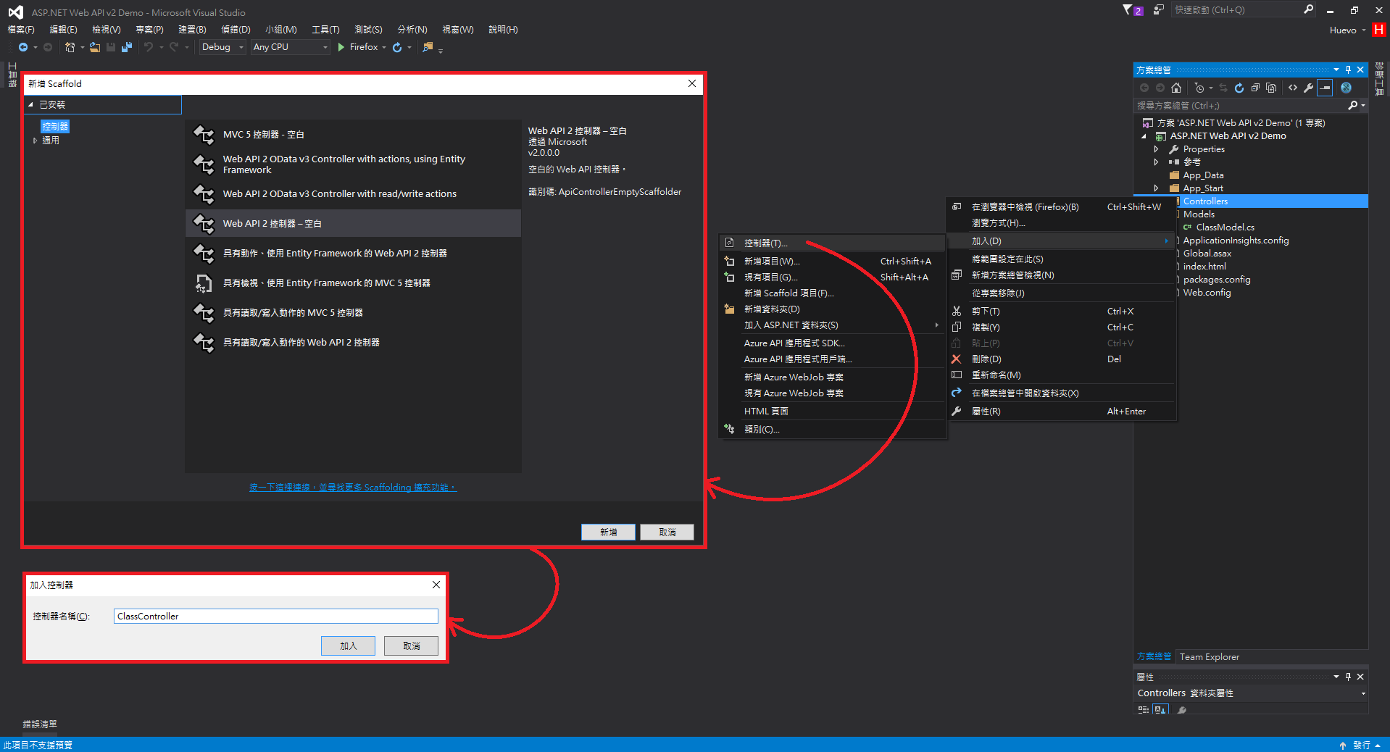Click the Open File folder toolbar icon
Viewport: 1390px width, 752px height.
coord(95,47)
